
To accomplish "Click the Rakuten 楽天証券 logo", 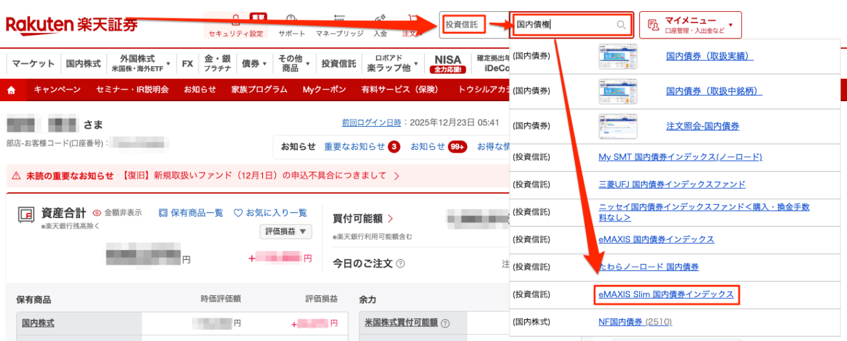I will pyautogui.click(x=72, y=25).
